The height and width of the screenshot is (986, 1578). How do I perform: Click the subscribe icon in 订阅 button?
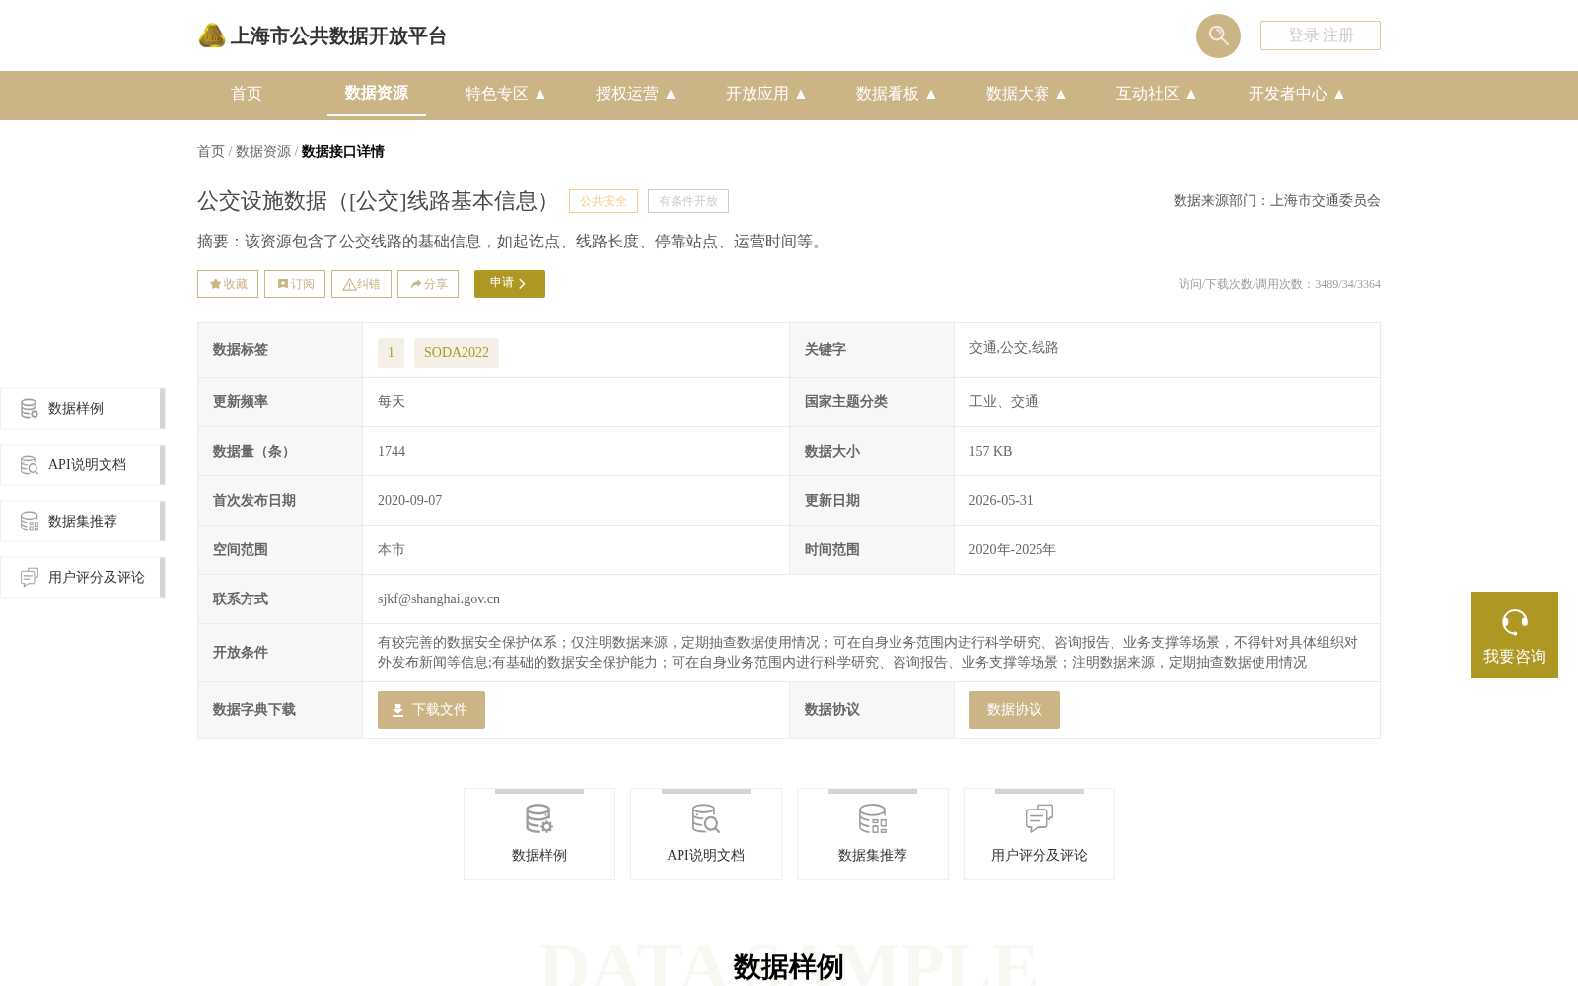coord(283,284)
